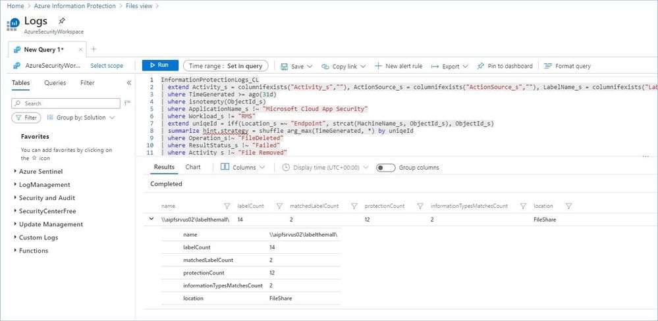658x321 pixels.
Task: Click the FileShare cell in result row
Action: (545, 220)
